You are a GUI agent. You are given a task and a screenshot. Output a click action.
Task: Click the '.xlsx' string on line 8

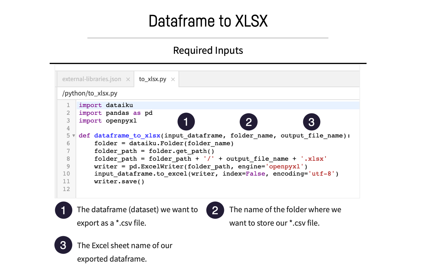pos(314,159)
